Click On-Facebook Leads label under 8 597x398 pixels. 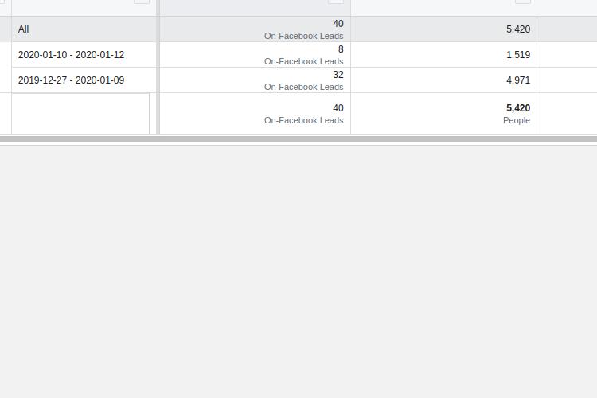[x=304, y=61]
